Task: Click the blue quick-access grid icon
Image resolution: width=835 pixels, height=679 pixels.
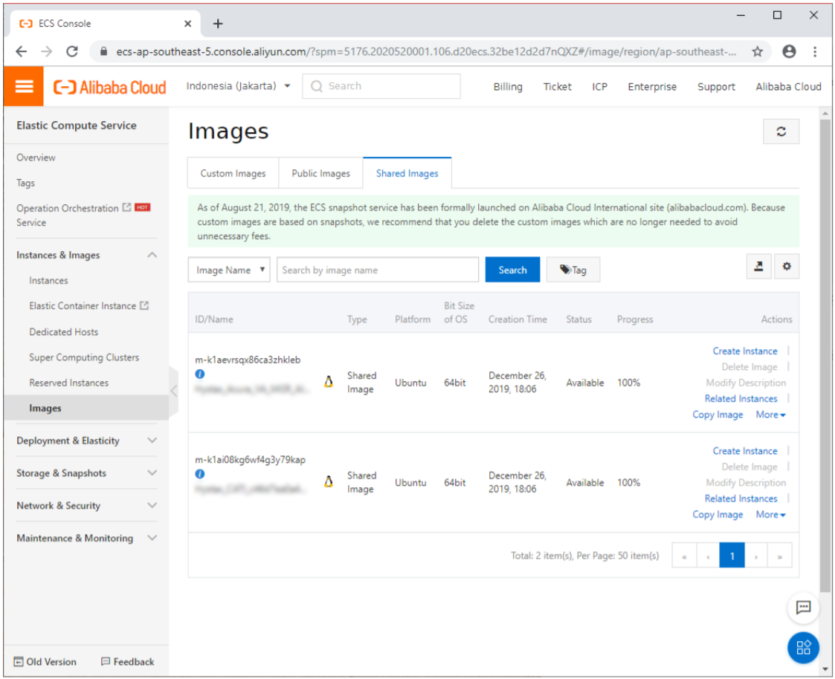Action: [x=803, y=647]
